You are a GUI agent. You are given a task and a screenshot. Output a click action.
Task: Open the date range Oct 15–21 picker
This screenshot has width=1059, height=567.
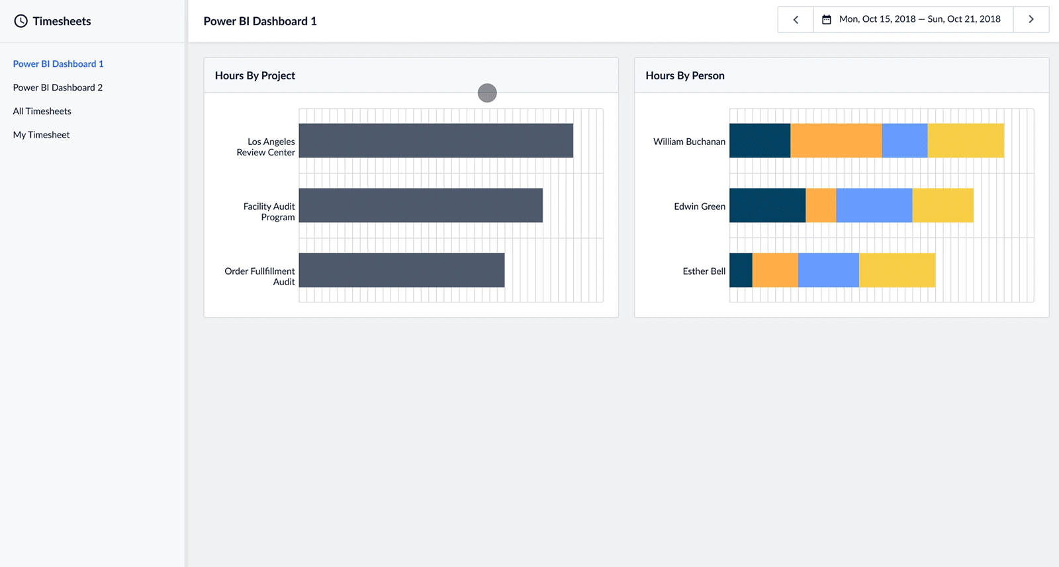point(919,19)
